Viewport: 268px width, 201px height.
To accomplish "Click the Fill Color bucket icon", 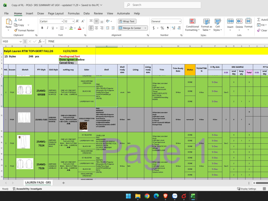I will [x=71, y=28].
